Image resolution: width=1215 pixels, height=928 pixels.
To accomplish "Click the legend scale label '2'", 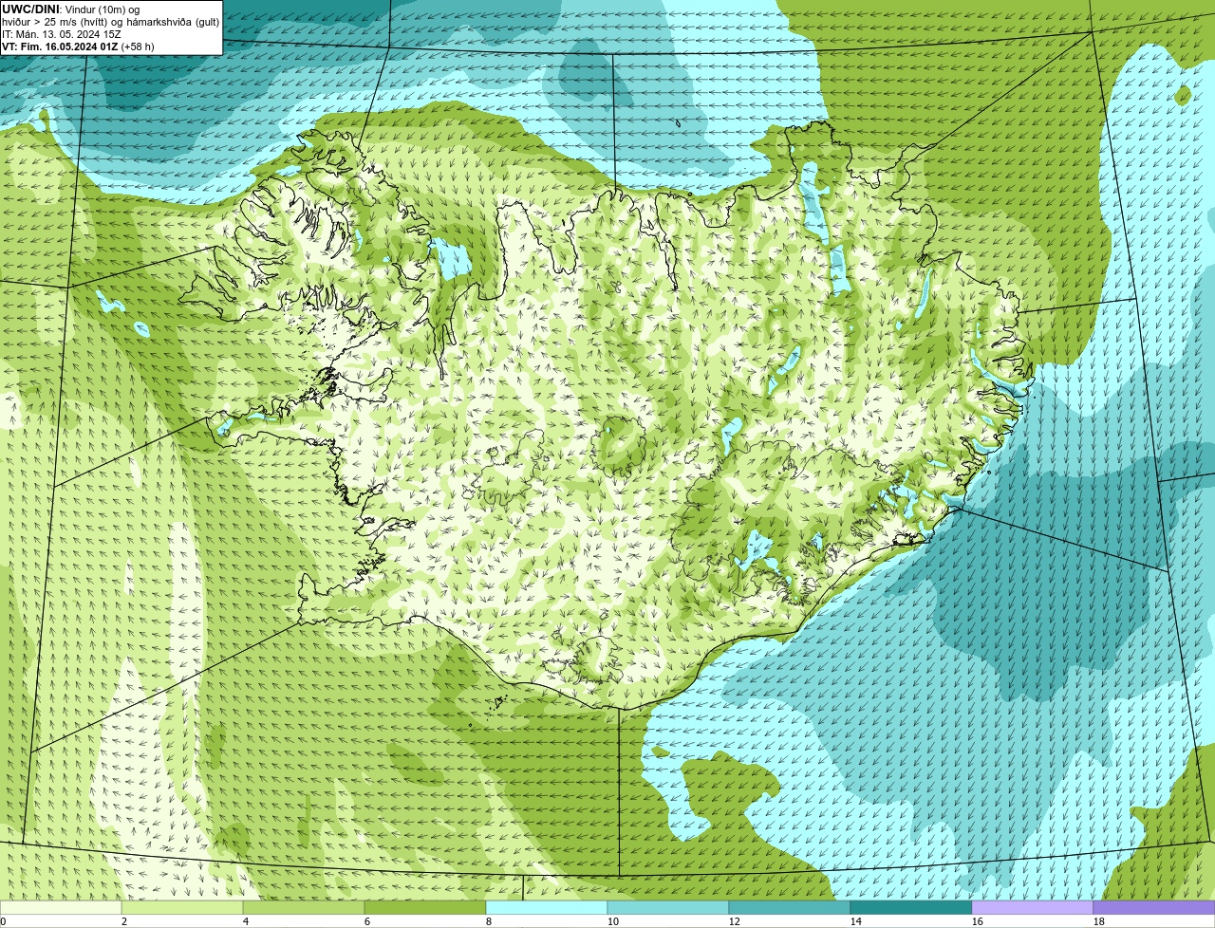I will click(x=124, y=921).
